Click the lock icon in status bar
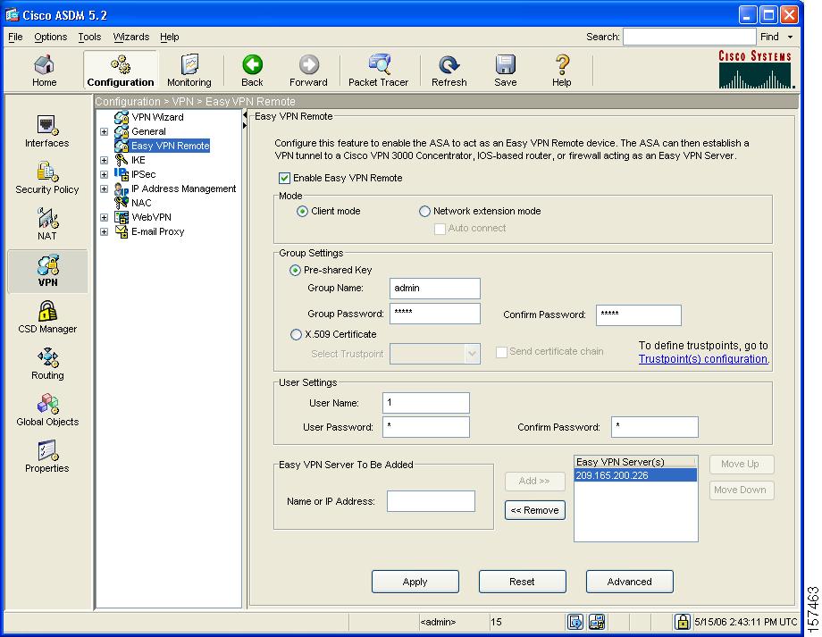The height and width of the screenshot is (637, 822). [682, 622]
